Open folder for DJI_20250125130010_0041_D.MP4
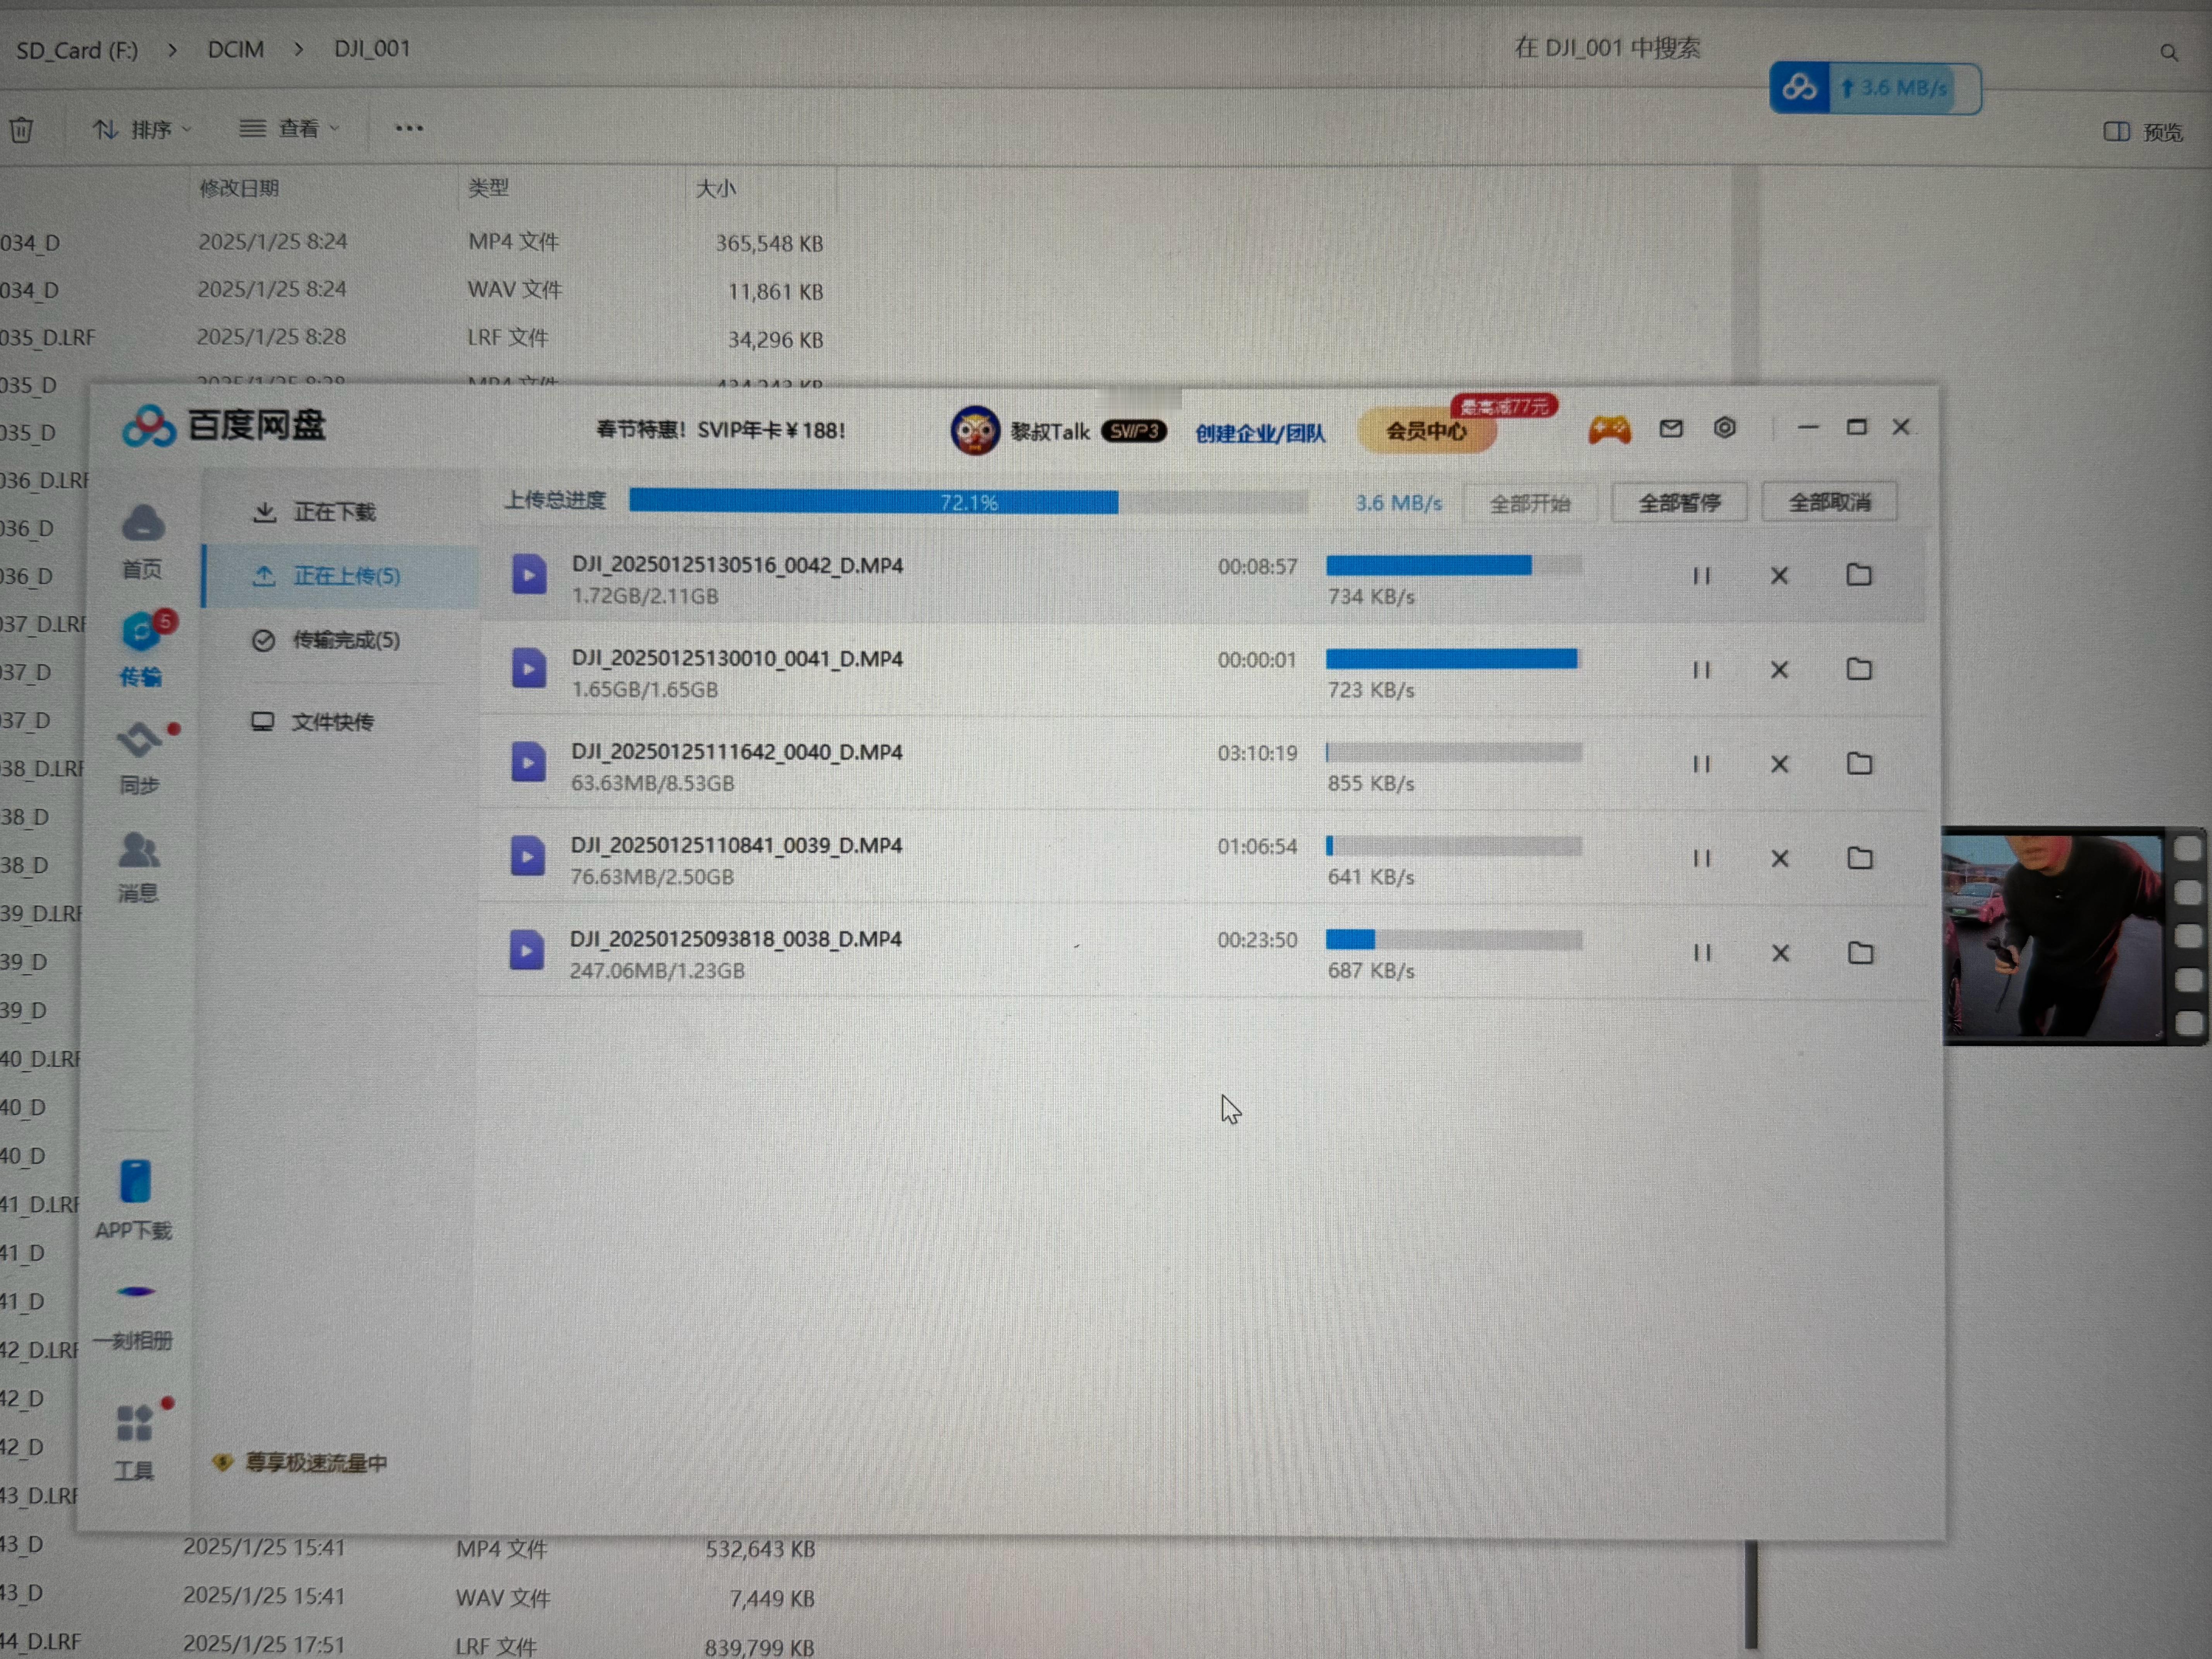The height and width of the screenshot is (1659, 2212). pyautogui.click(x=1859, y=669)
